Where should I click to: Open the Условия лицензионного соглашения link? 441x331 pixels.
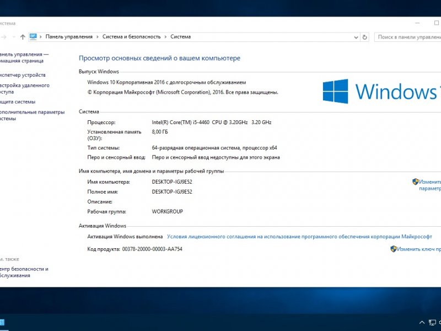pyautogui.click(x=299, y=237)
